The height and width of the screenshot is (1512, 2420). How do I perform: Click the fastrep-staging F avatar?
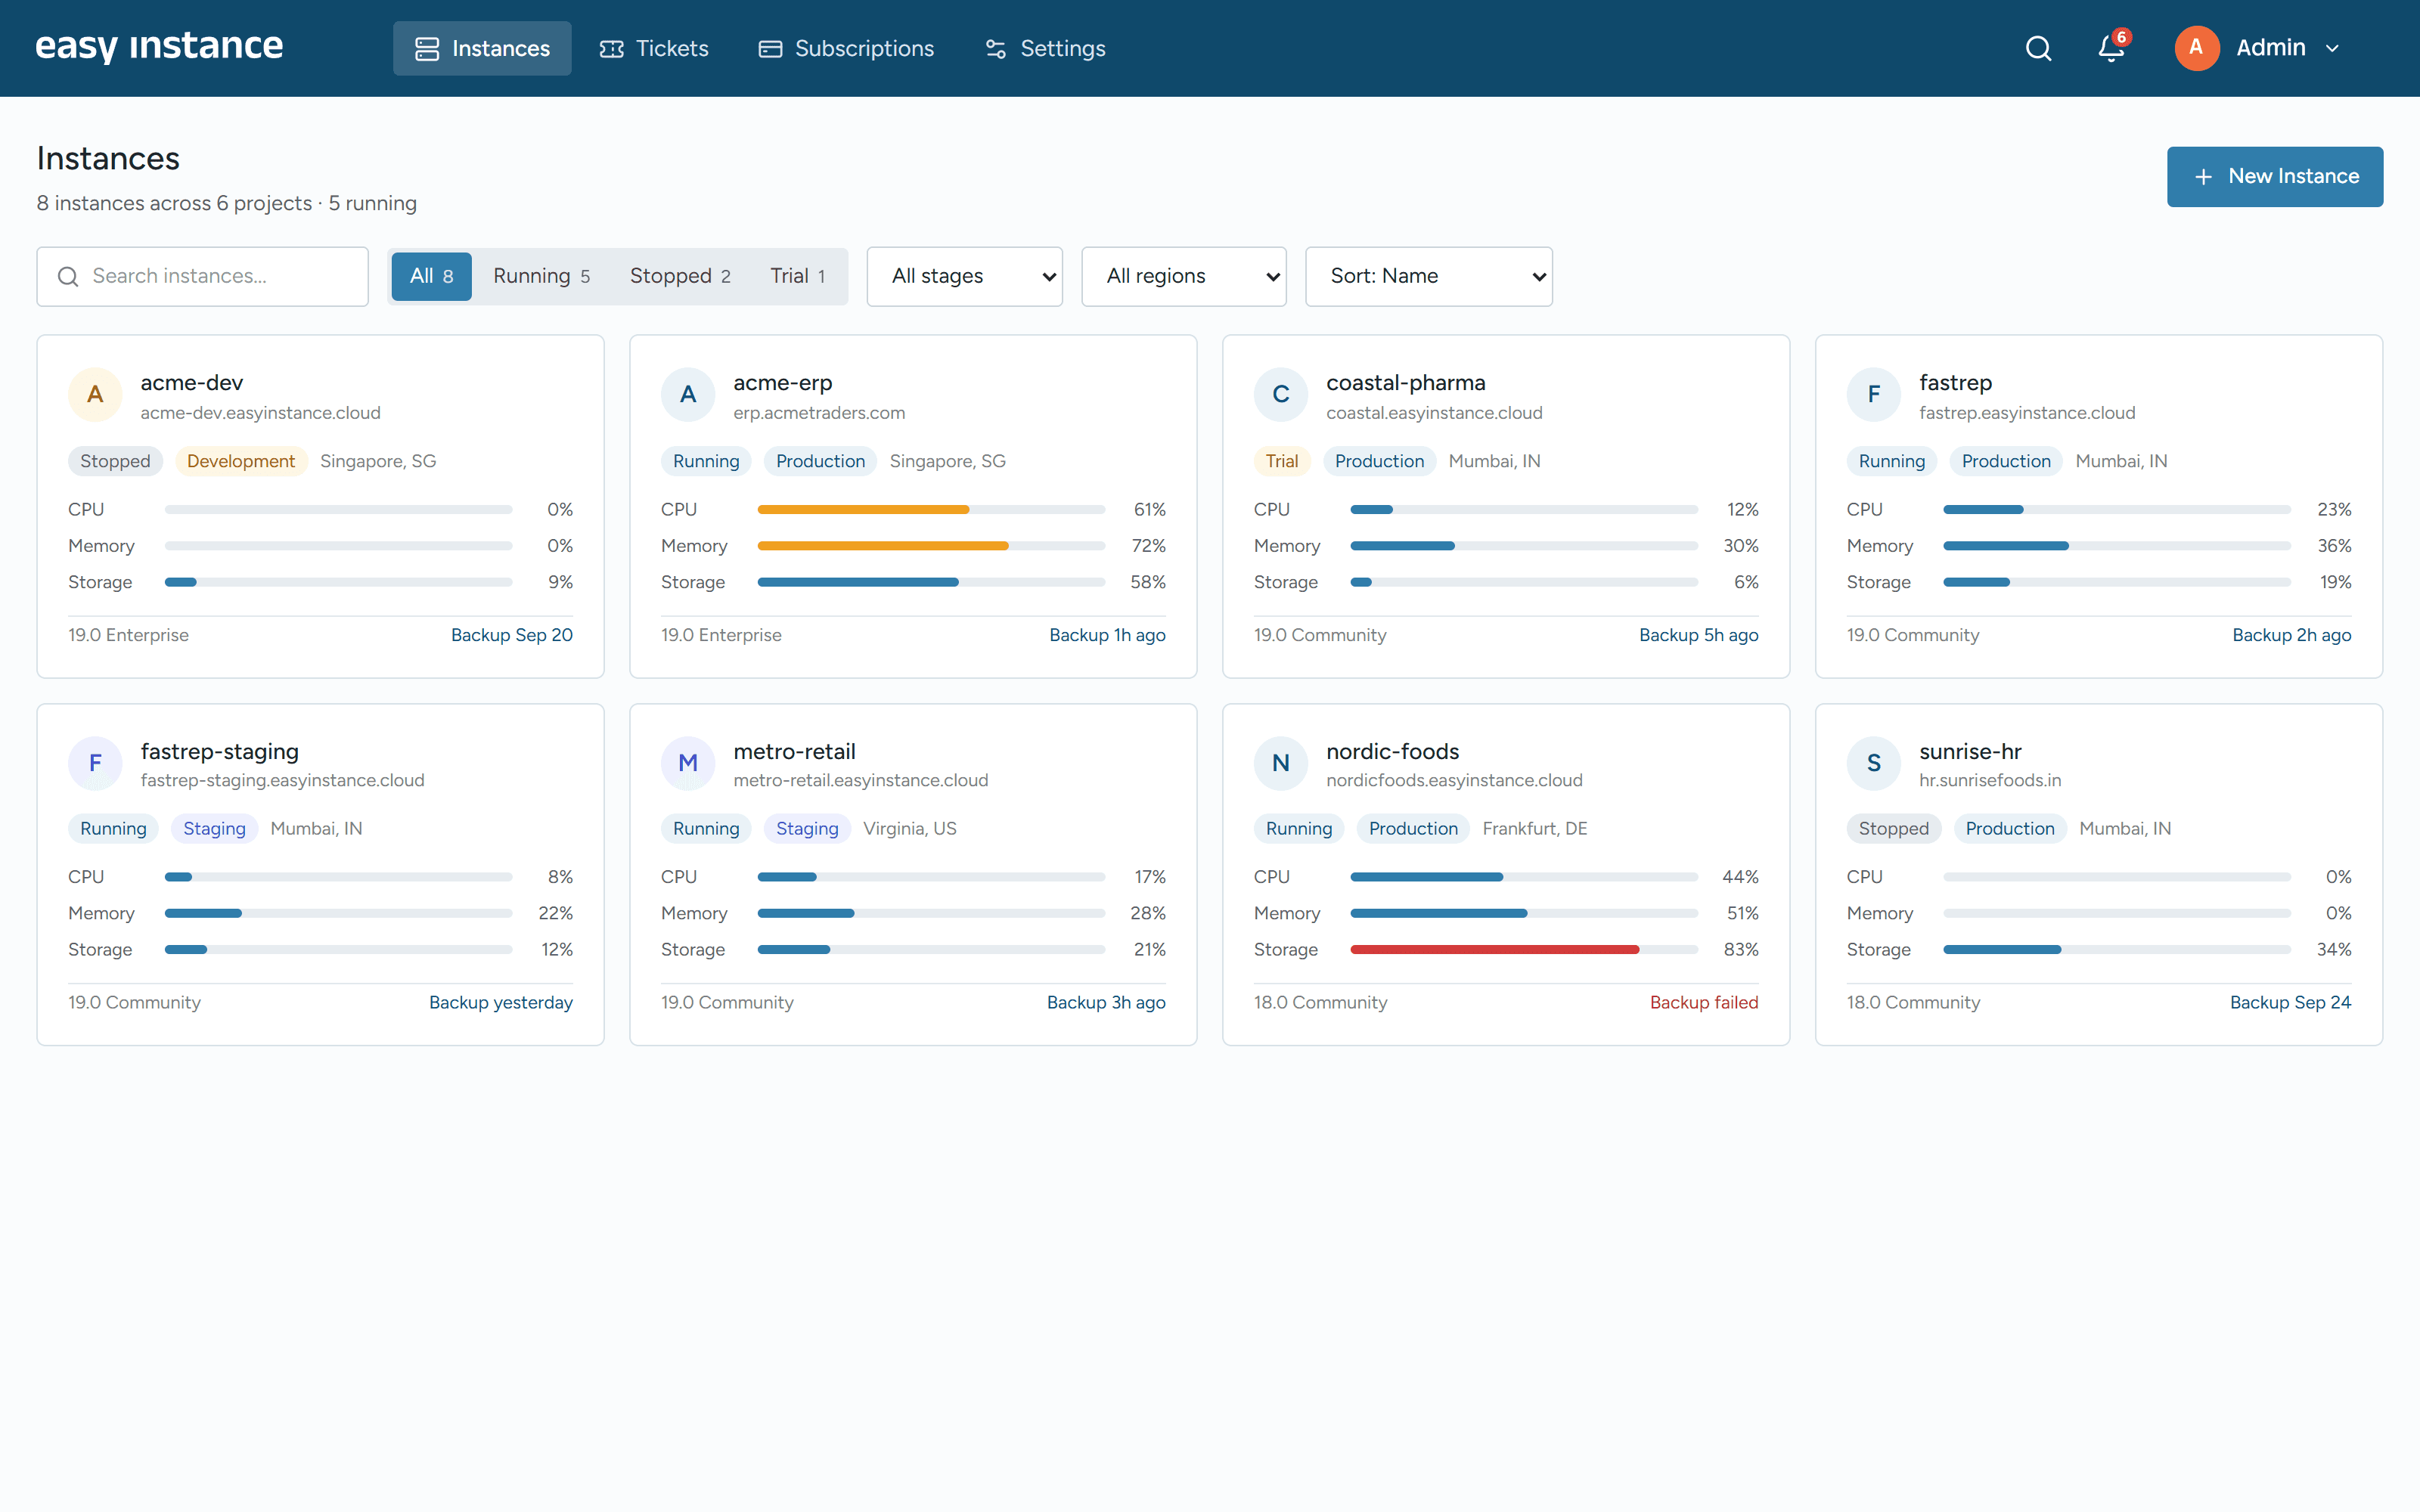coord(95,763)
